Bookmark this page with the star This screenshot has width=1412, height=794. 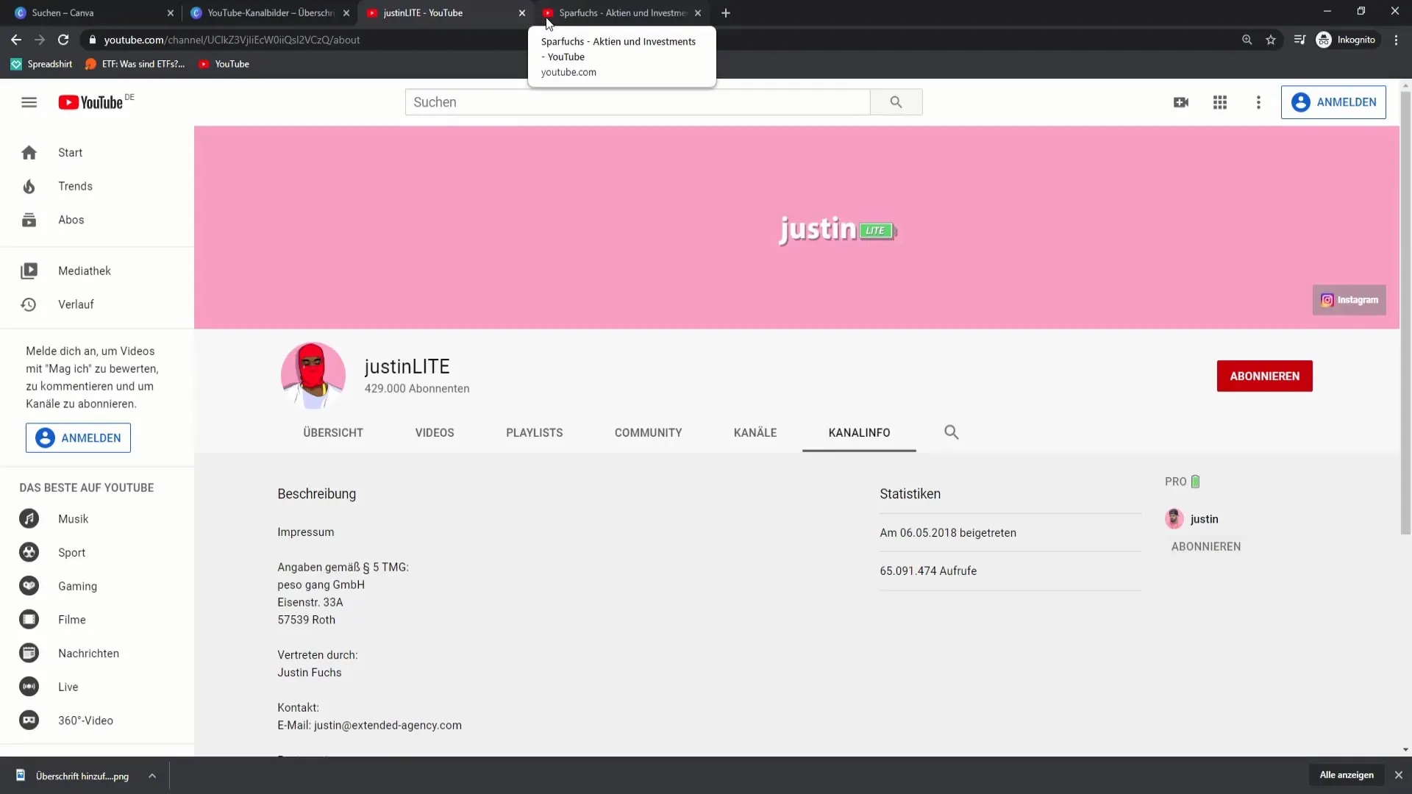click(x=1271, y=40)
